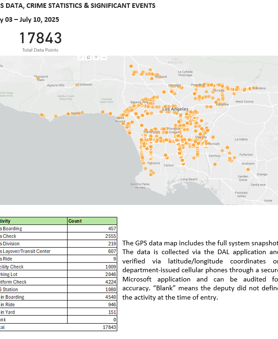Click the Thousand Oaks label on the map
Screen dimensions: 278x339
pyautogui.click(x=41, y=78)
